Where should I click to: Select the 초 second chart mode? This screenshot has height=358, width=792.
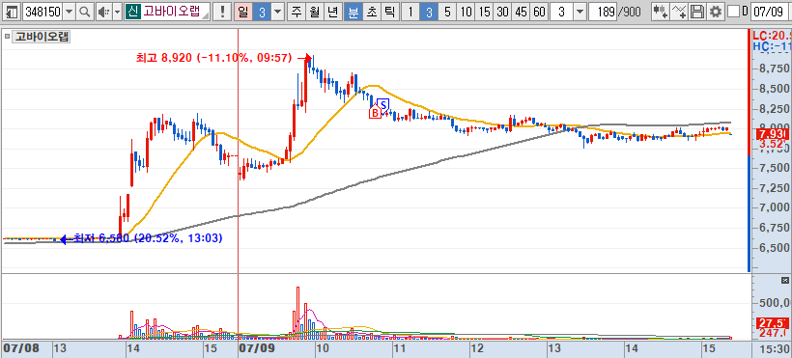tap(371, 12)
